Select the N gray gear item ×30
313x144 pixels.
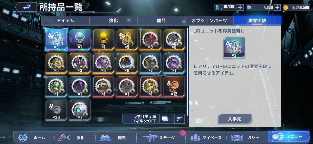point(56,110)
